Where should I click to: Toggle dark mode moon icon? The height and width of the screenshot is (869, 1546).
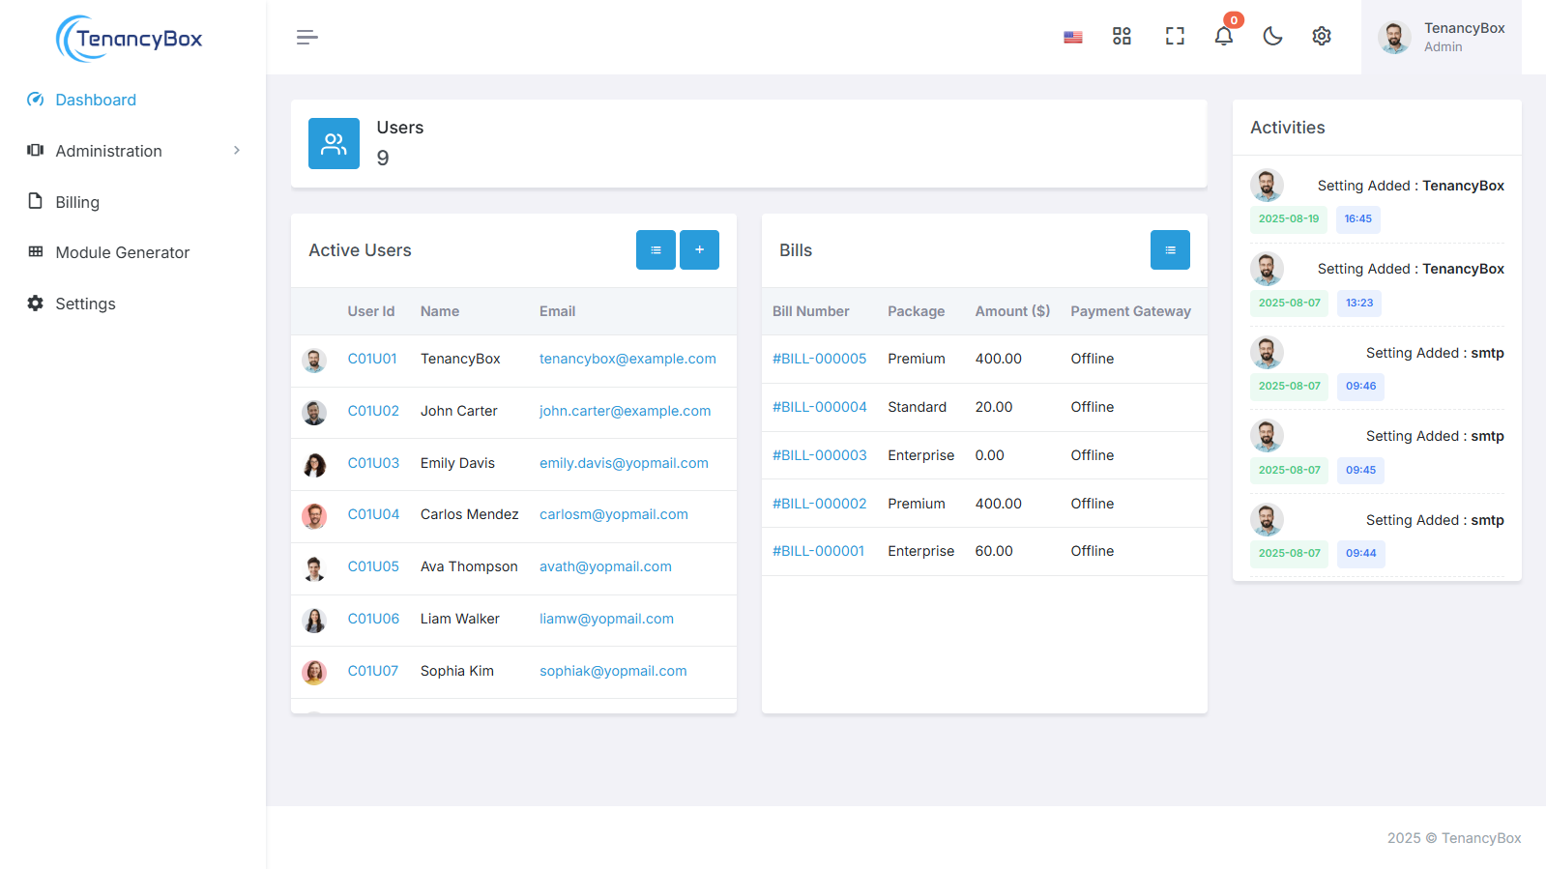(1272, 37)
